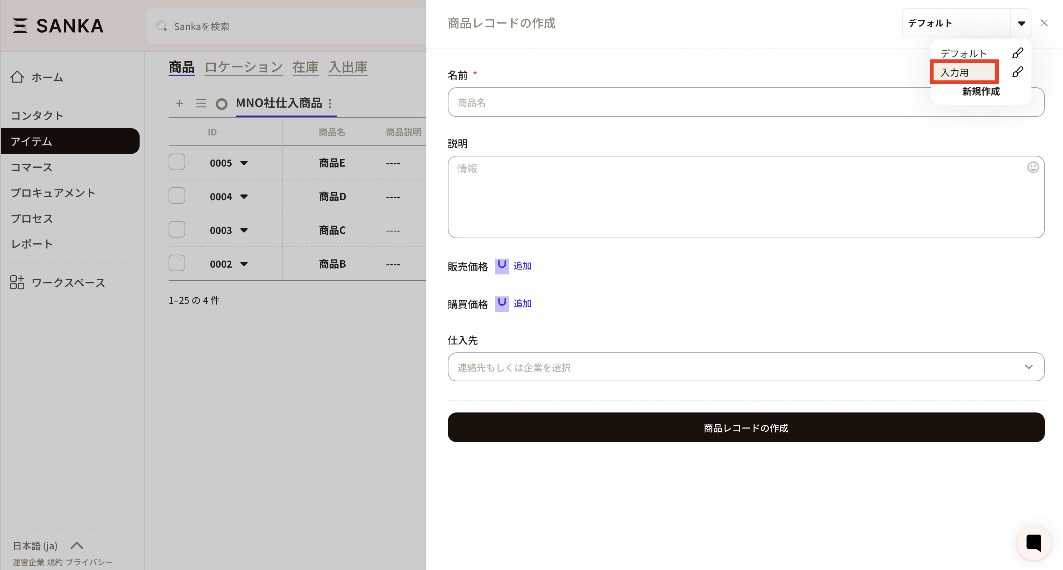Click the U icon beside 販売価格
This screenshot has height=570, width=1063.
[x=502, y=266]
